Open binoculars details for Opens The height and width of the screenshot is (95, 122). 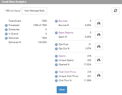[x=99, y=60]
